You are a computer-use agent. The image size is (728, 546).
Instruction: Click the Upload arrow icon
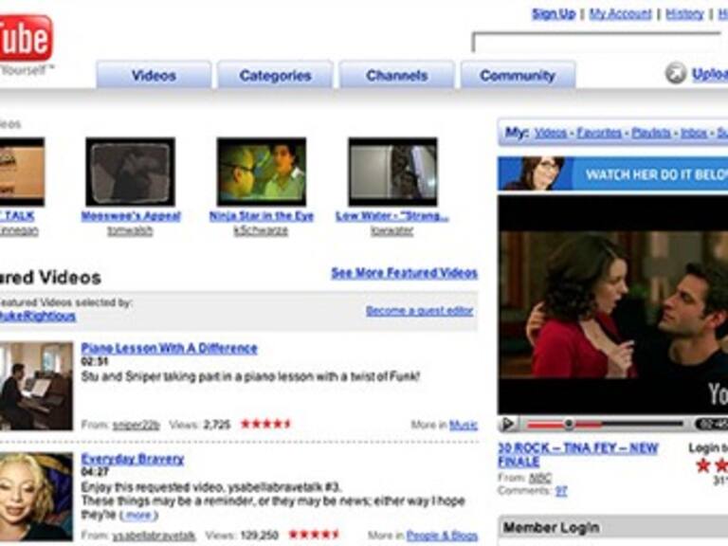point(676,73)
